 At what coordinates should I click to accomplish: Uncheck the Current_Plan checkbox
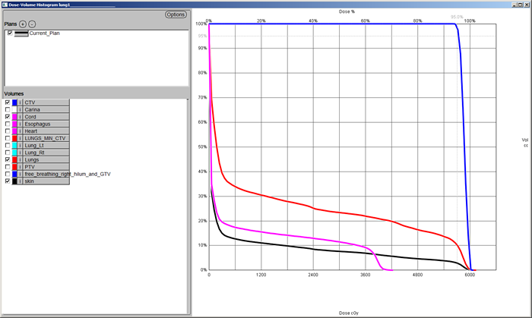point(10,33)
